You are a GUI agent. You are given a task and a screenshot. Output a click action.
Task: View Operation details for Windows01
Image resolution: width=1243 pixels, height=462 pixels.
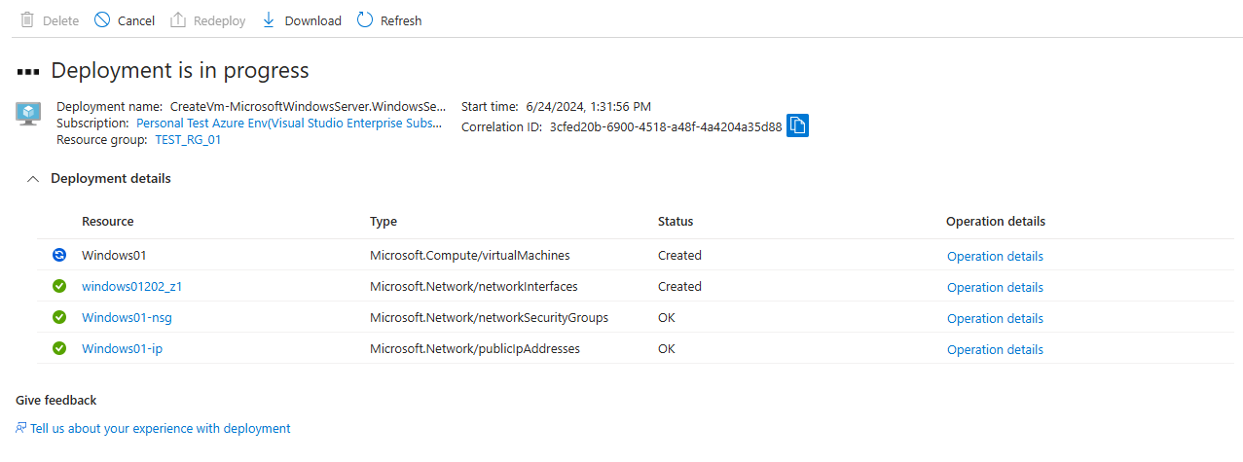click(x=995, y=256)
